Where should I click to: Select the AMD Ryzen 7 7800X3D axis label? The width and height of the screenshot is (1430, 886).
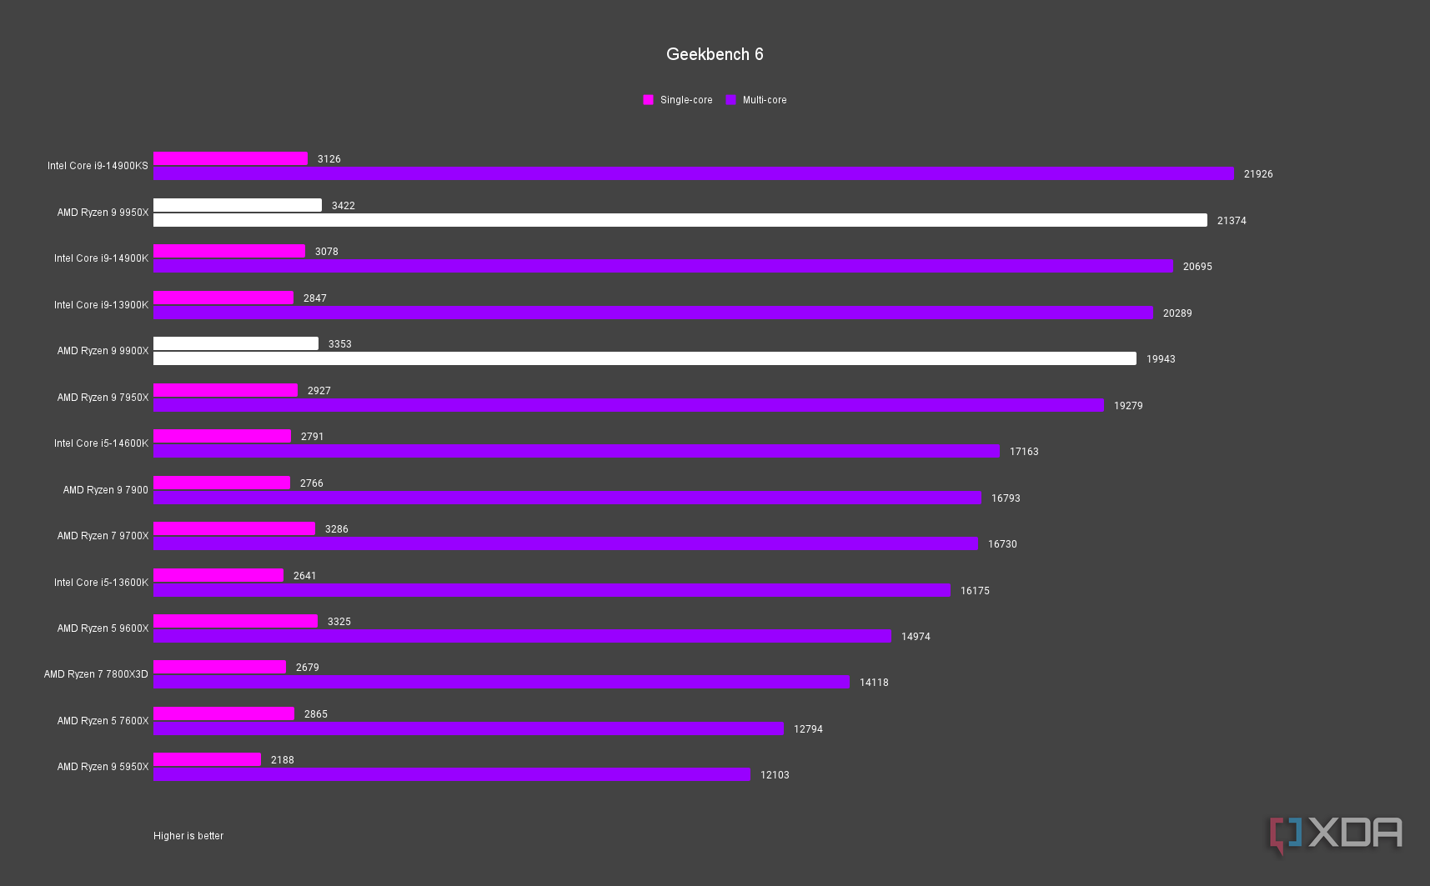(x=96, y=674)
